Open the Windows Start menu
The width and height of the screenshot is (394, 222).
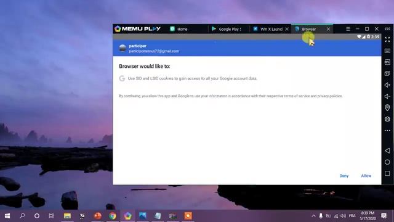point(7,216)
